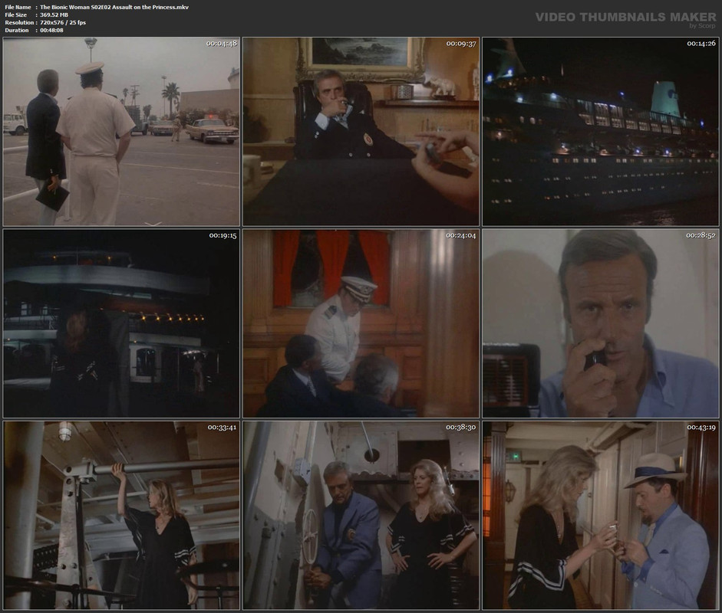Screen dimensions: 722x613
Task: Open the night cruise ship thumbnail 00:14:26
Action: (x=601, y=132)
